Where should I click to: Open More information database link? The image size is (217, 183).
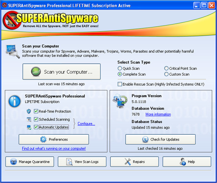tap(158, 114)
